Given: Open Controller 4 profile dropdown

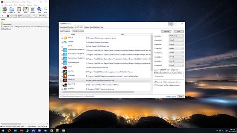Looking at the screenshot, I should [176, 48].
